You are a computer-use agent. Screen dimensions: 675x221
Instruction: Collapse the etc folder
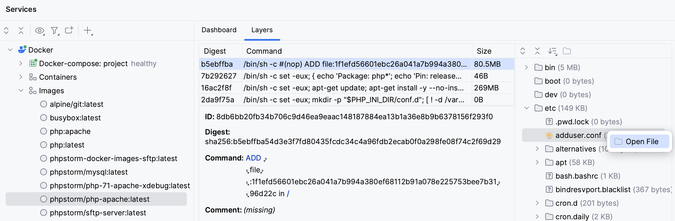[526, 108]
